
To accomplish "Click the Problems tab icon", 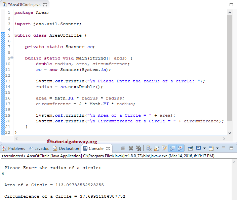I will tap(4, 149).
